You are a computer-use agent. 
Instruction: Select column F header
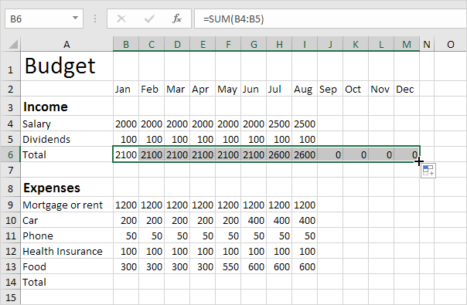click(228, 44)
